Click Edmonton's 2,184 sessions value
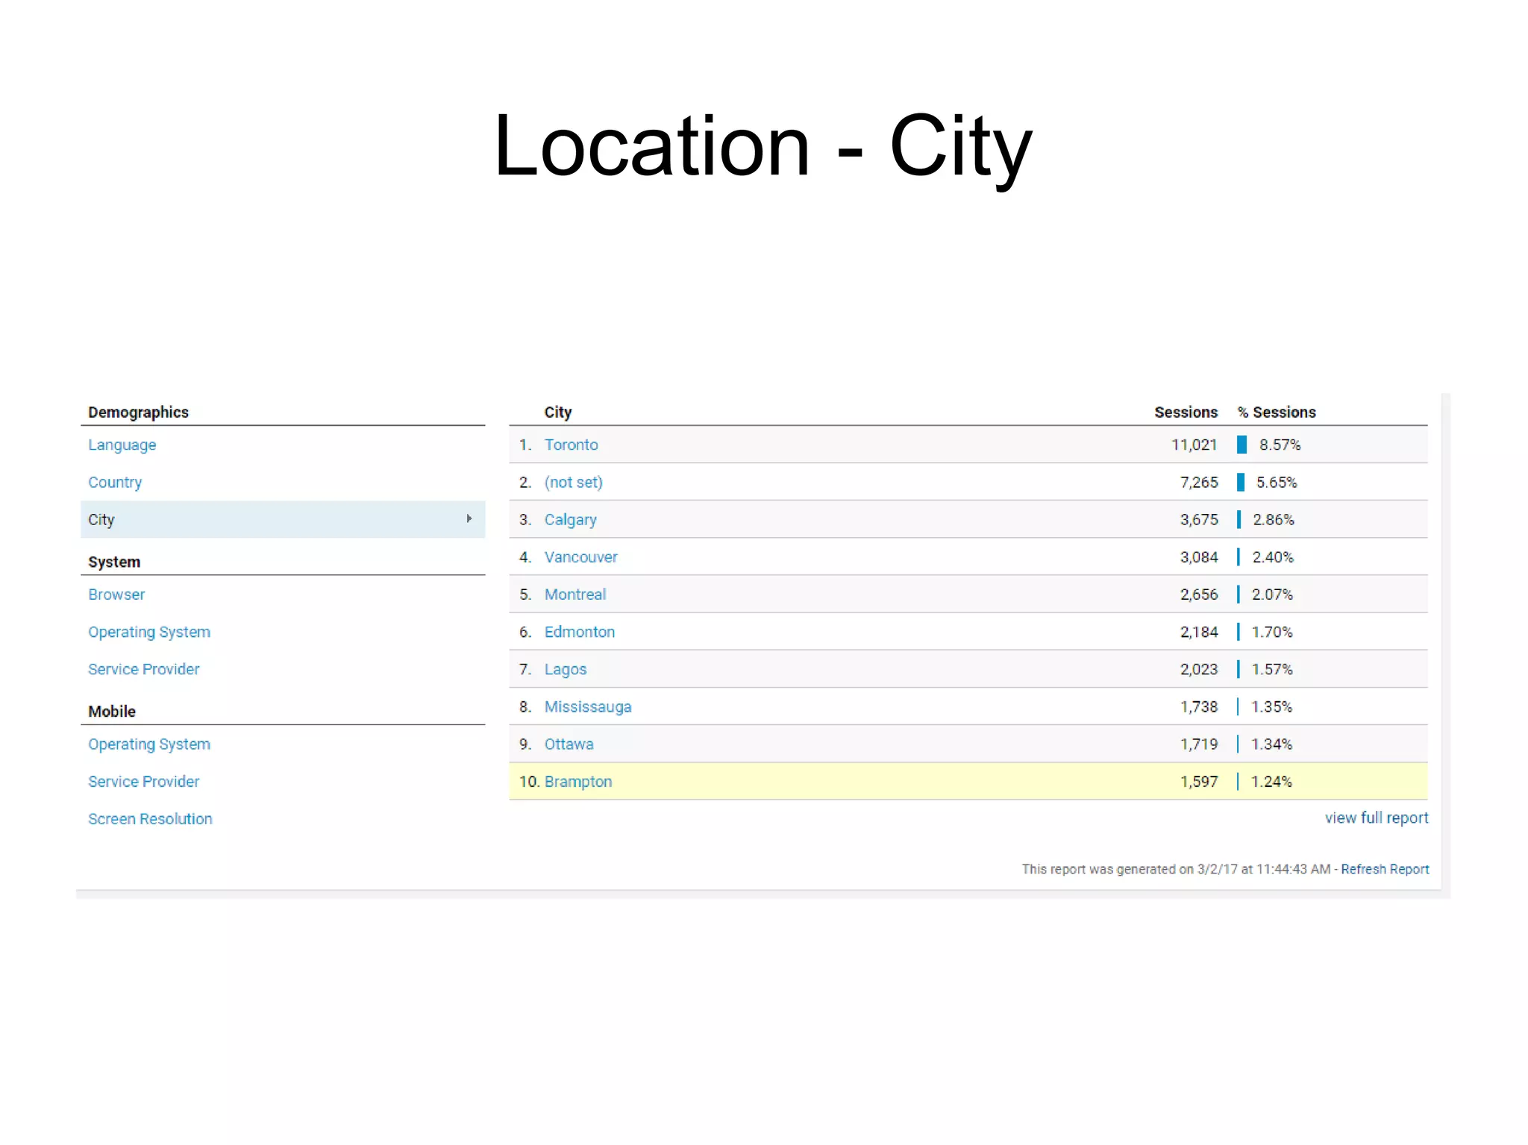Image resolution: width=1528 pixels, height=1145 pixels. pyautogui.click(x=1198, y=632)
